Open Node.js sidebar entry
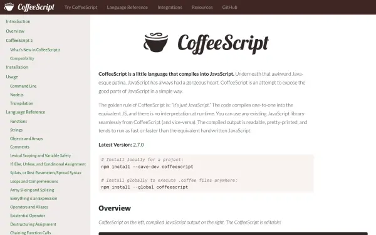The width and height of the screenshot is (376, 235). pos(17,95)
